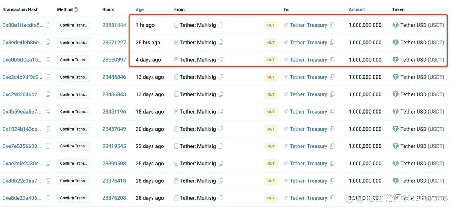The height and width of the screenshot is (208, 451).
Task: Copy Treasury address in block 23399508 row
Action: [332, 163]
